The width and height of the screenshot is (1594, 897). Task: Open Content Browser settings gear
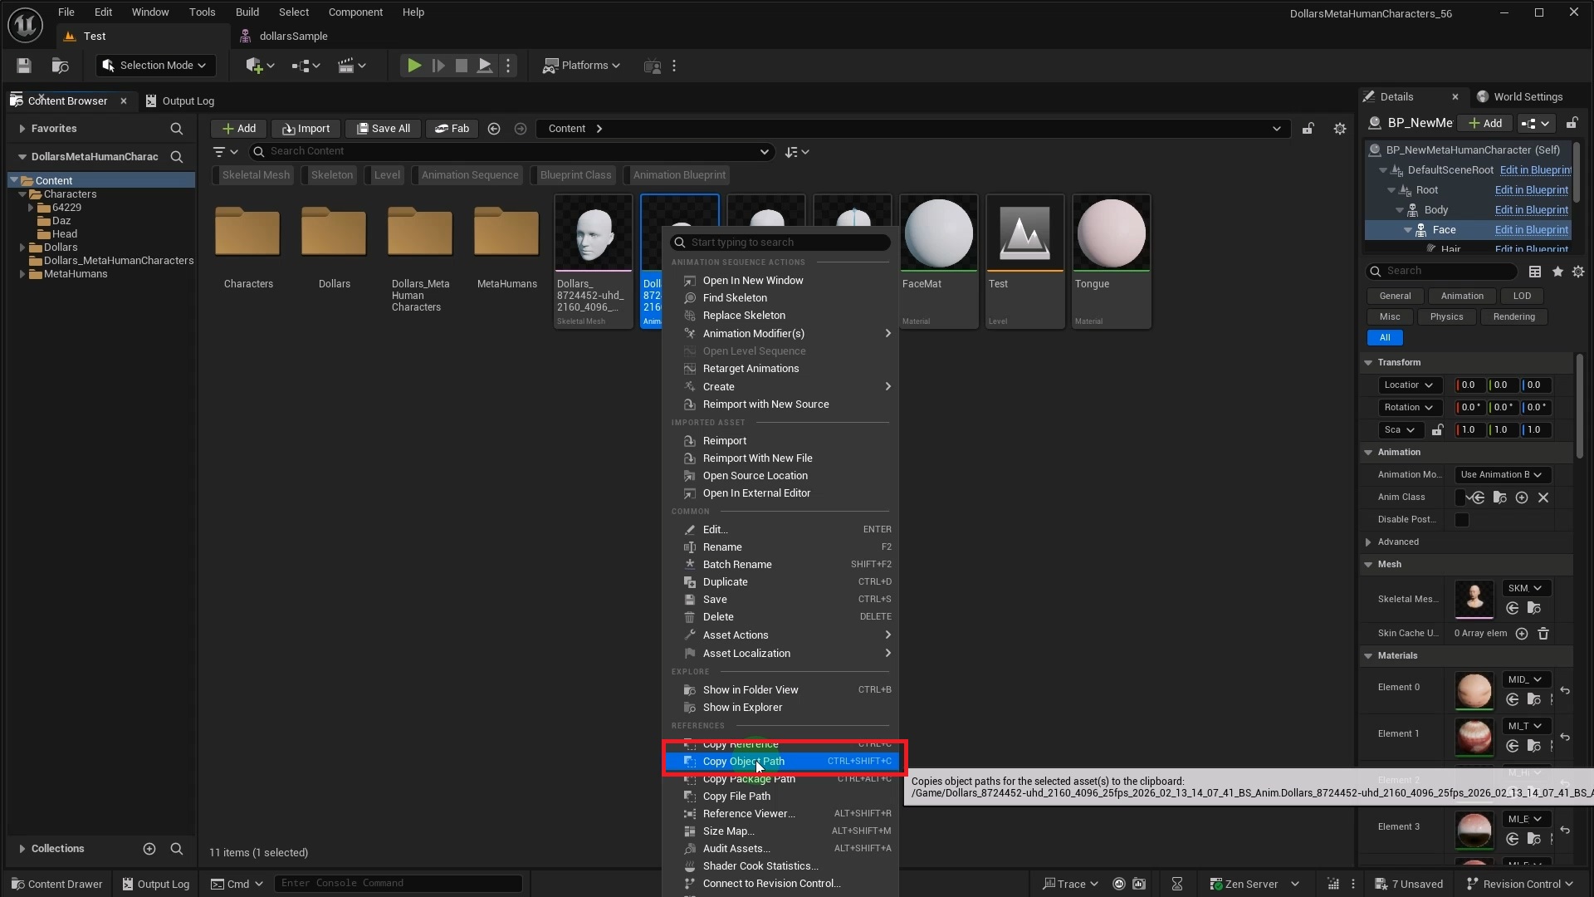coord(1340,129)
